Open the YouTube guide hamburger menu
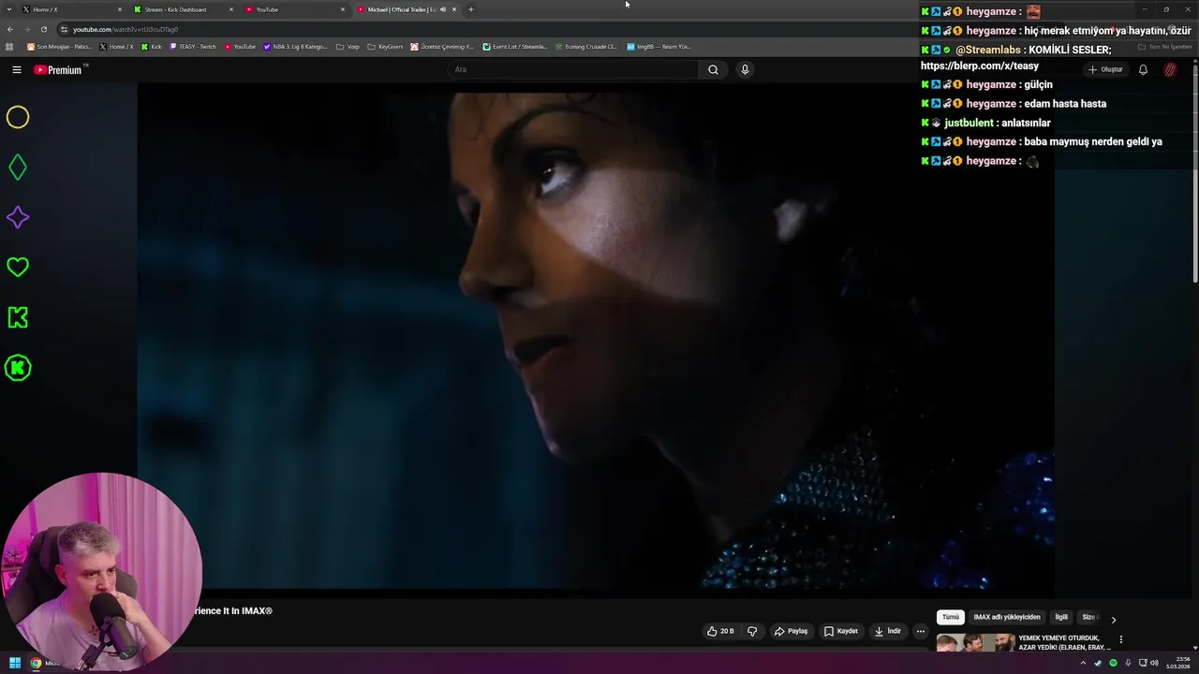1199x674 pixels. [x=16, y=69]
